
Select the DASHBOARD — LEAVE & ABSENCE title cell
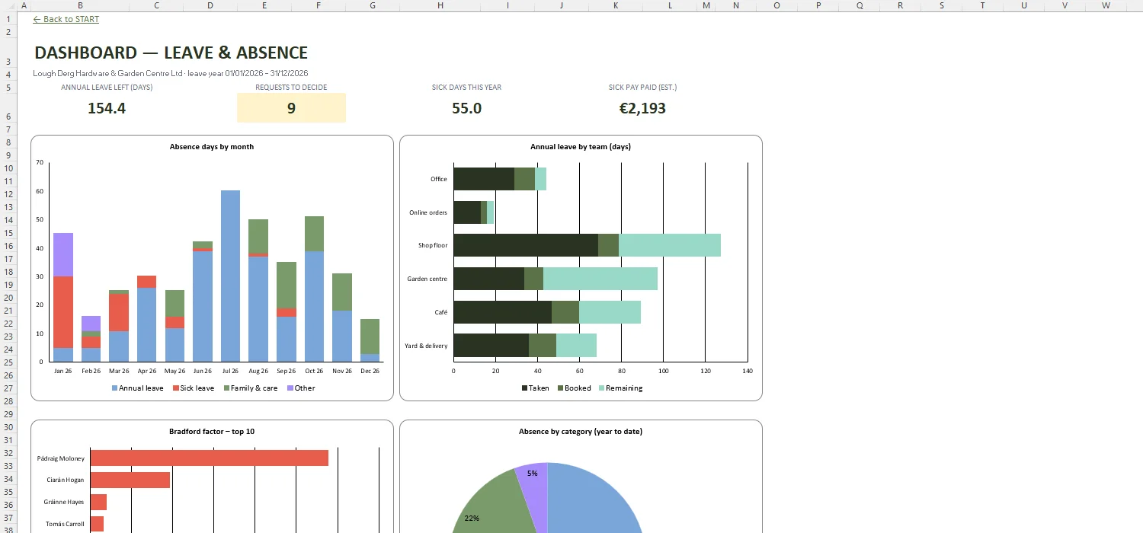171,53
